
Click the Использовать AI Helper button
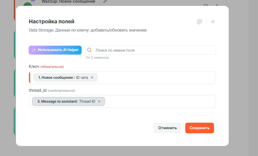coord(55,50)
